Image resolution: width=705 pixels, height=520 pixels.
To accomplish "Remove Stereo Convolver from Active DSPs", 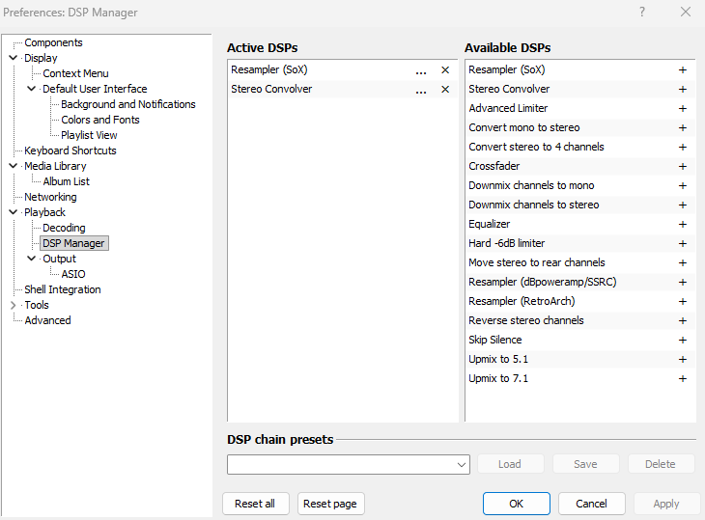I will pyautogui.click(x=445, y=90).
